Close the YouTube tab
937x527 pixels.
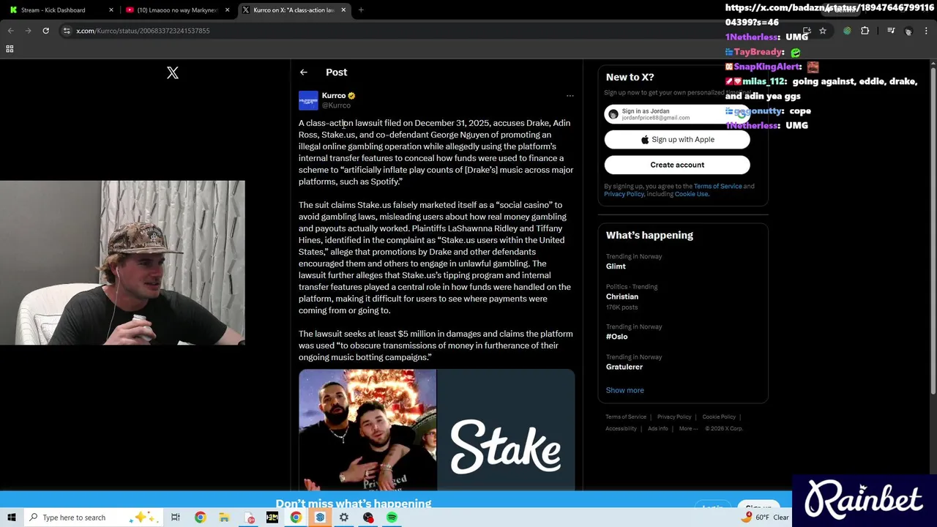[x=228, y=10]
